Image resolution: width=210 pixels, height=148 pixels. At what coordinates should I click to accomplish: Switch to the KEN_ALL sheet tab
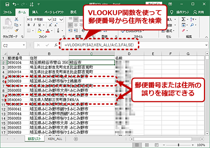55,139
